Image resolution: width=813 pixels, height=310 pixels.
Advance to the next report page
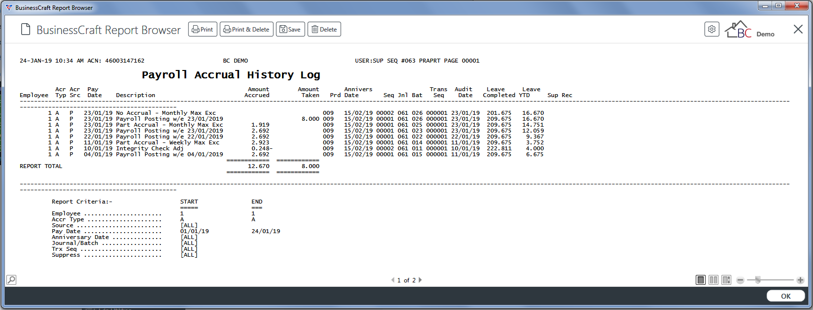(420, 280)
